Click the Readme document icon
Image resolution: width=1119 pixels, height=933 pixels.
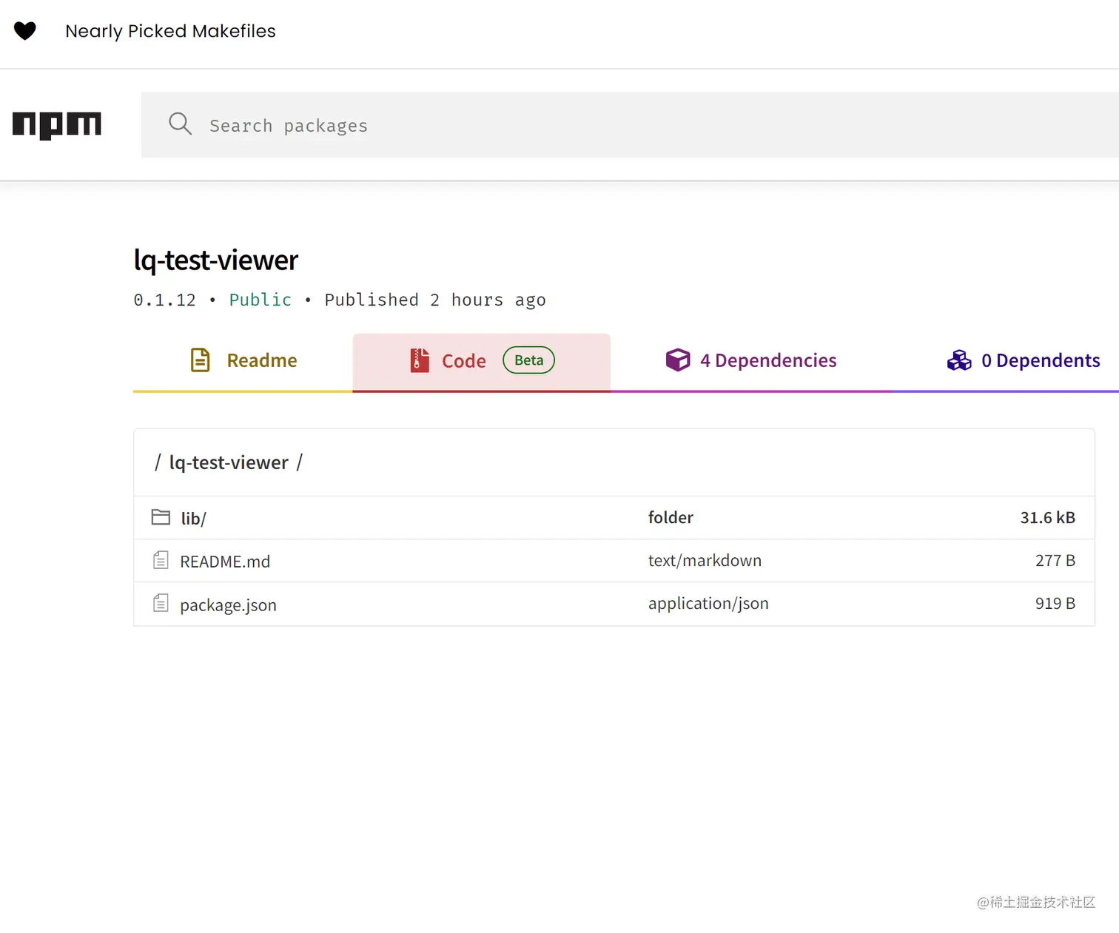(200, 360)
